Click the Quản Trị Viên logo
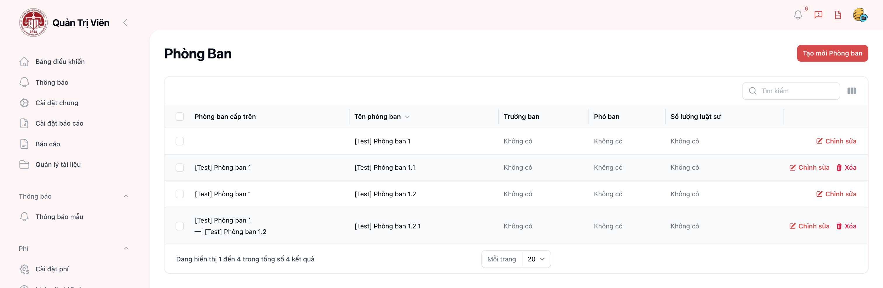The height and width of the screenshot is (288, 883). (x=33, y=22)
